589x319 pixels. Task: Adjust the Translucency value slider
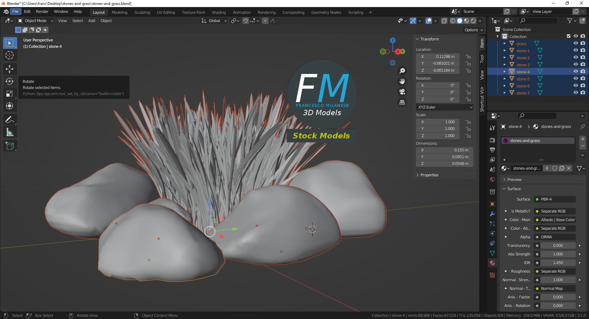point(558,246)
